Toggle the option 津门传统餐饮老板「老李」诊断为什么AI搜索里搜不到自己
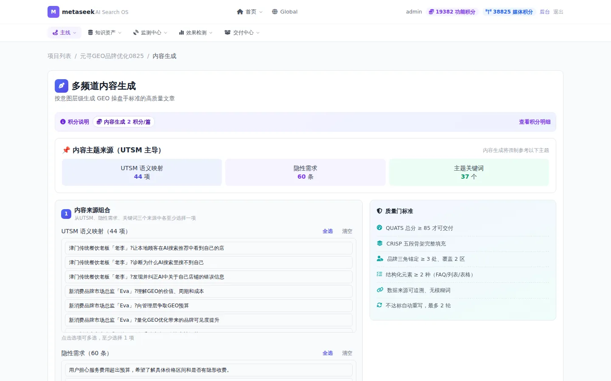 click(209, 262)
